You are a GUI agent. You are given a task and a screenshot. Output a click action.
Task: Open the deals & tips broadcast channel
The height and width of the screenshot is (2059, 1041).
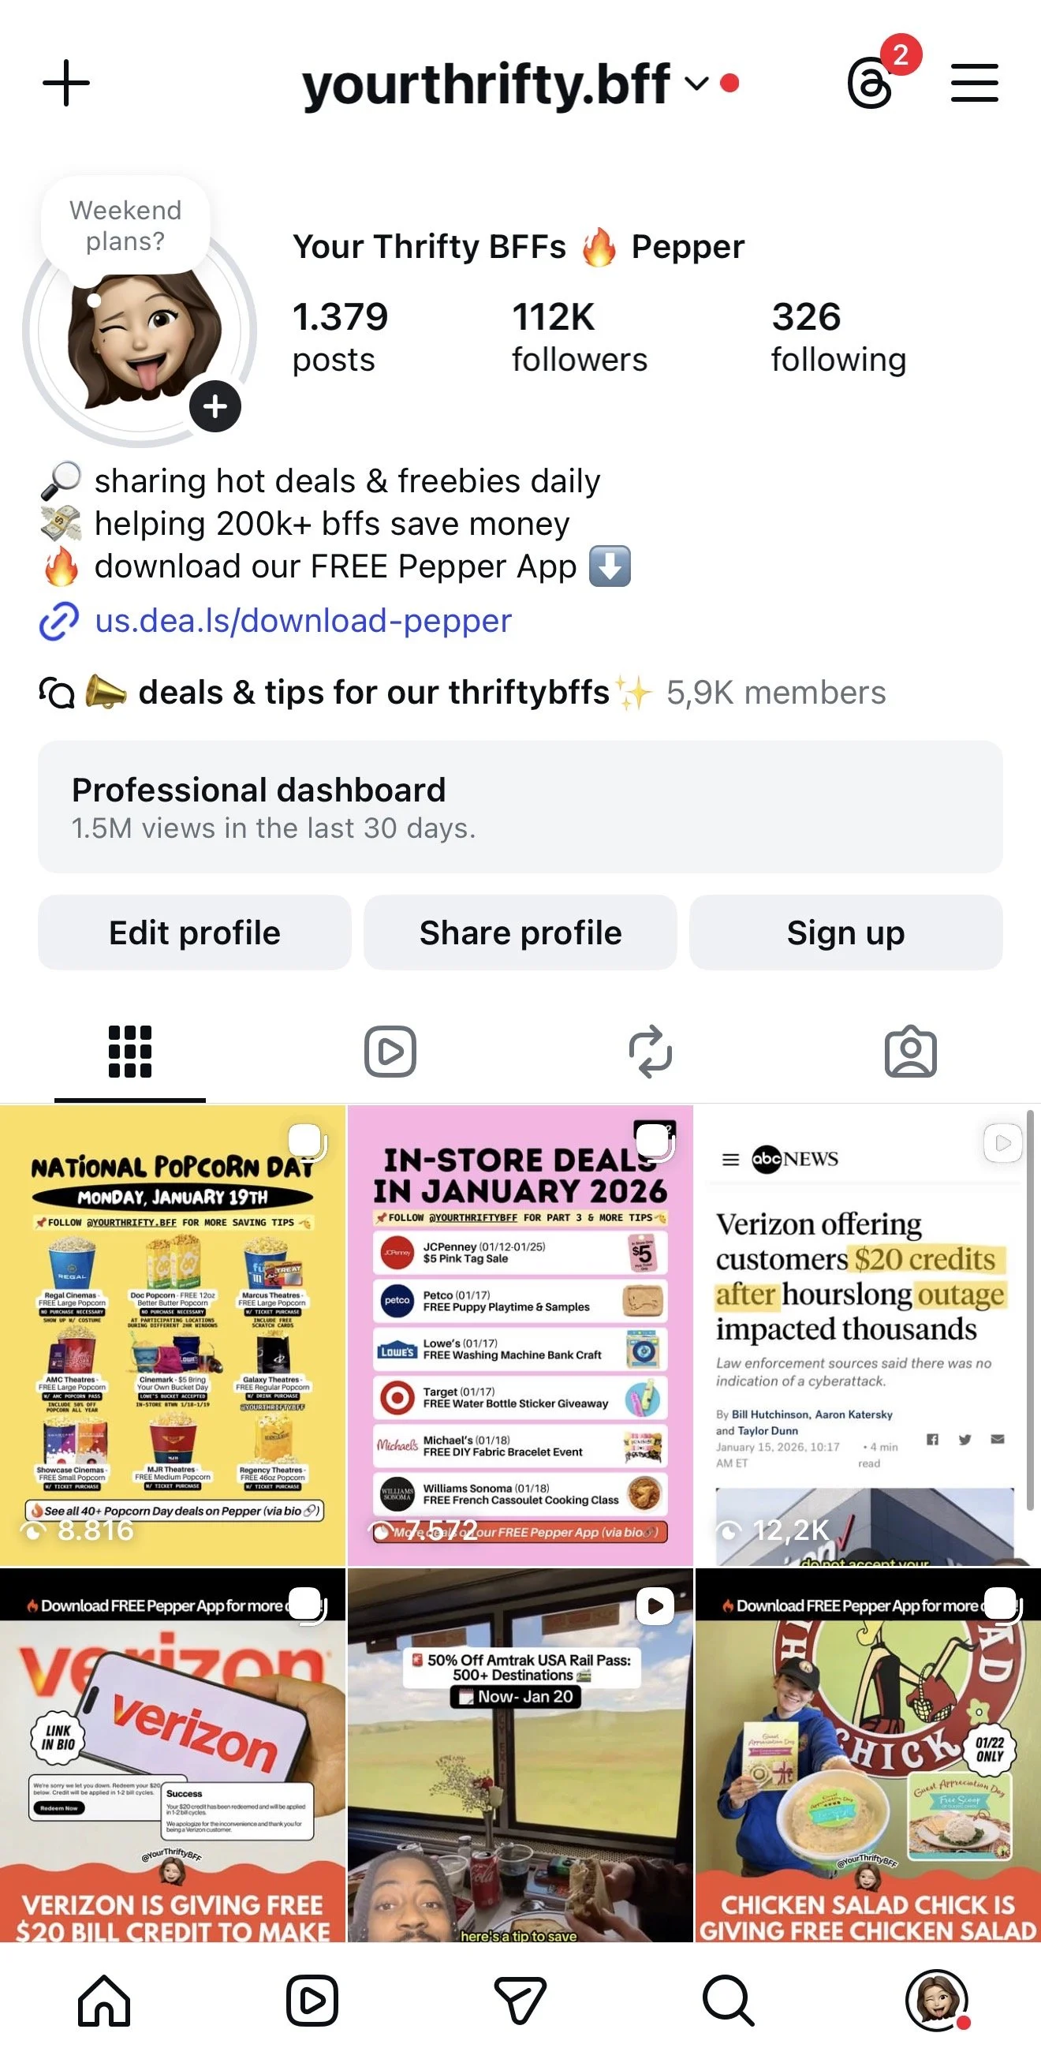click(x=464, y=692)
